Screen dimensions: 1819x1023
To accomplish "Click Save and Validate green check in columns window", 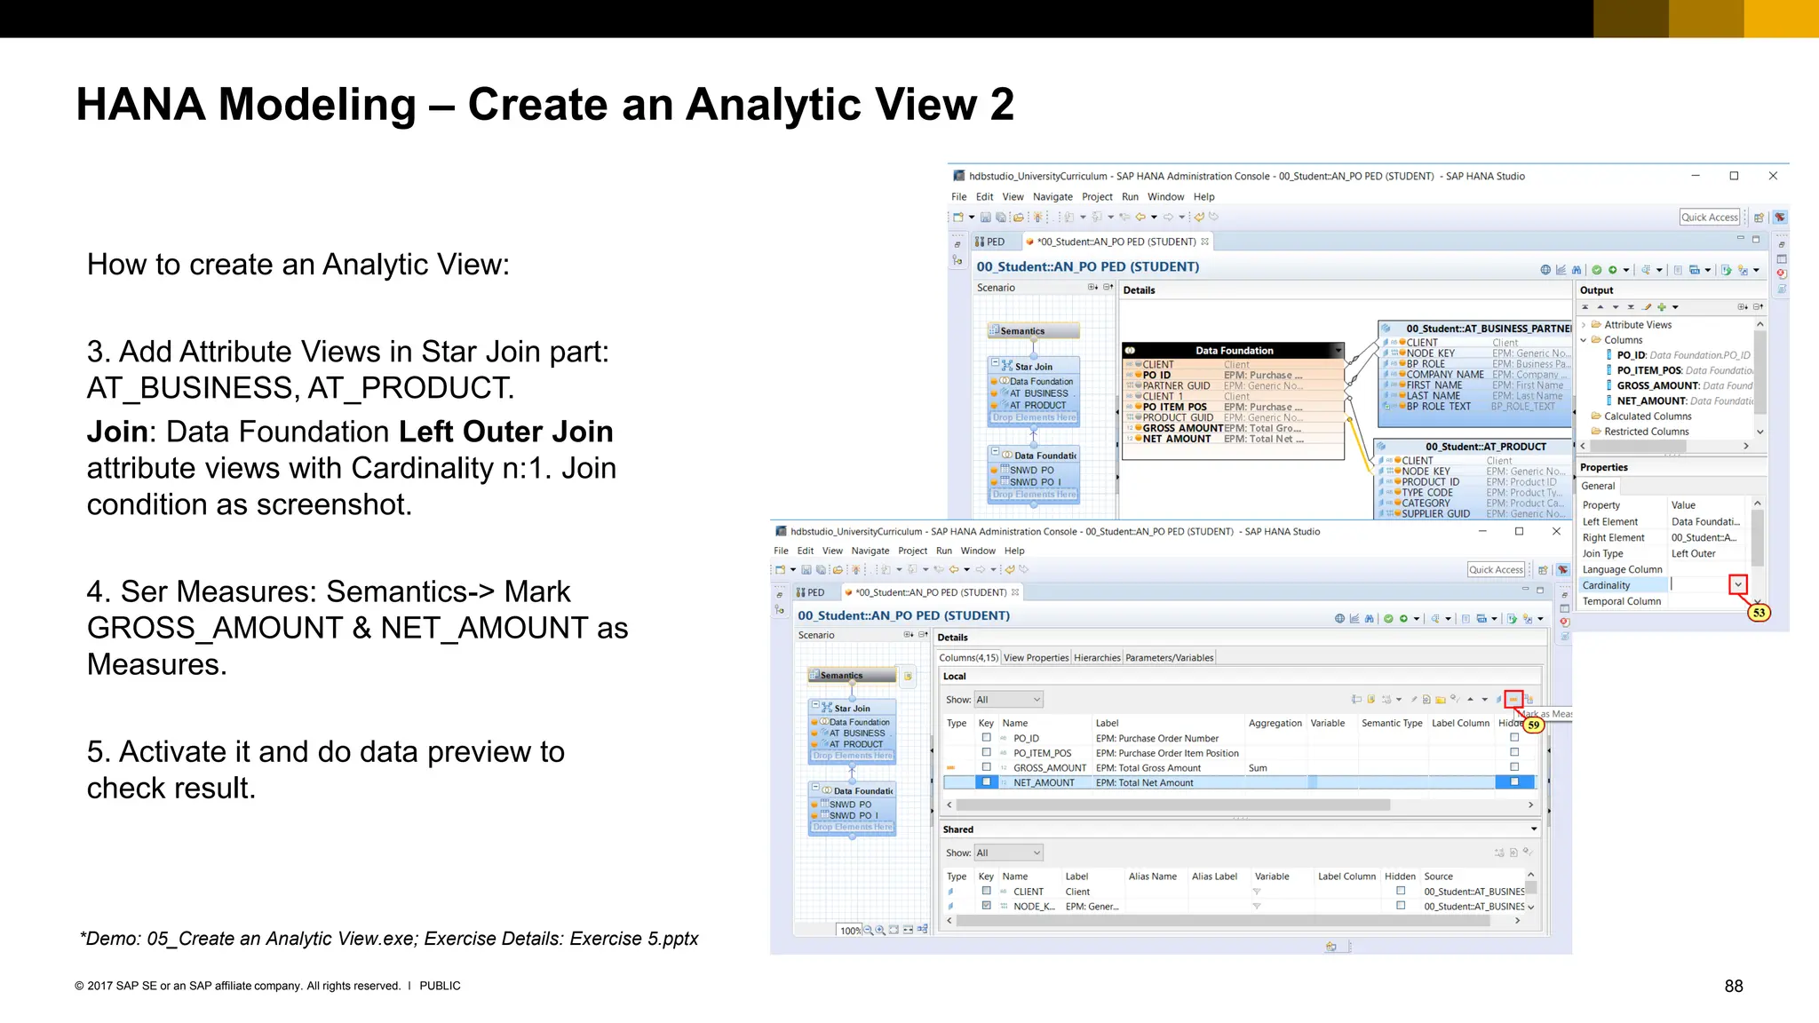I will [1388, 619].
